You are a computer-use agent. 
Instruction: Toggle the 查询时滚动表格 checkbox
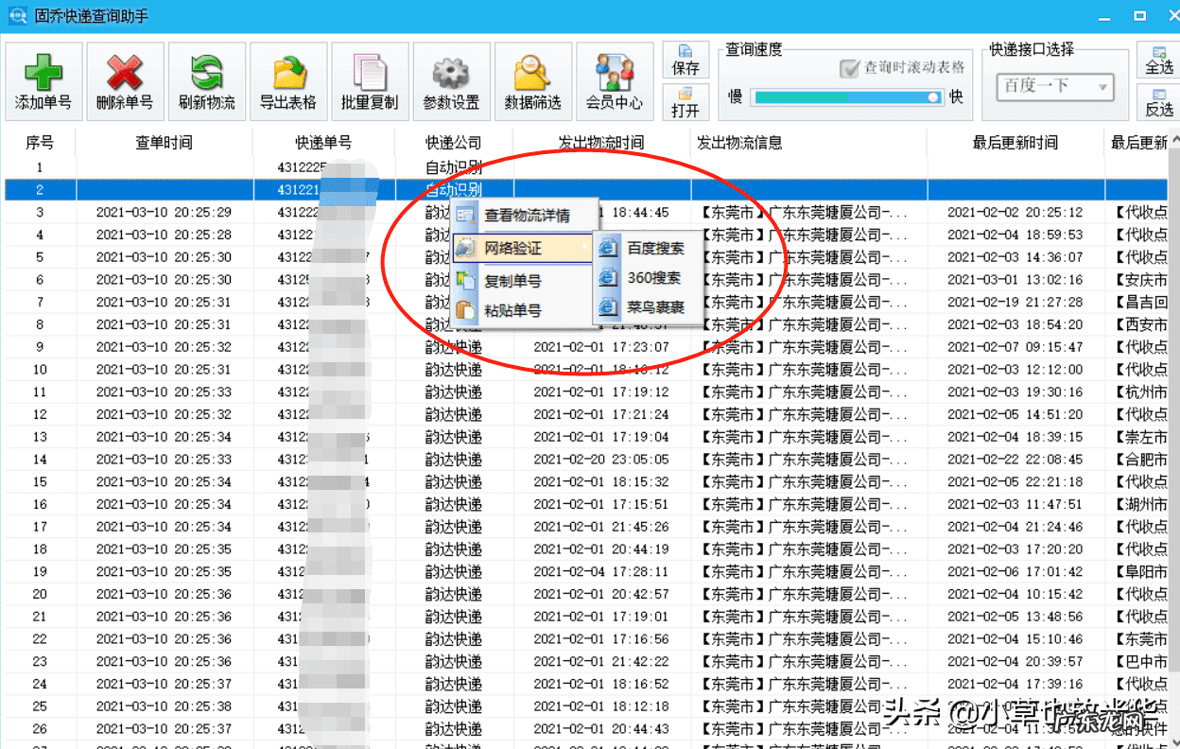click(848, 68)
